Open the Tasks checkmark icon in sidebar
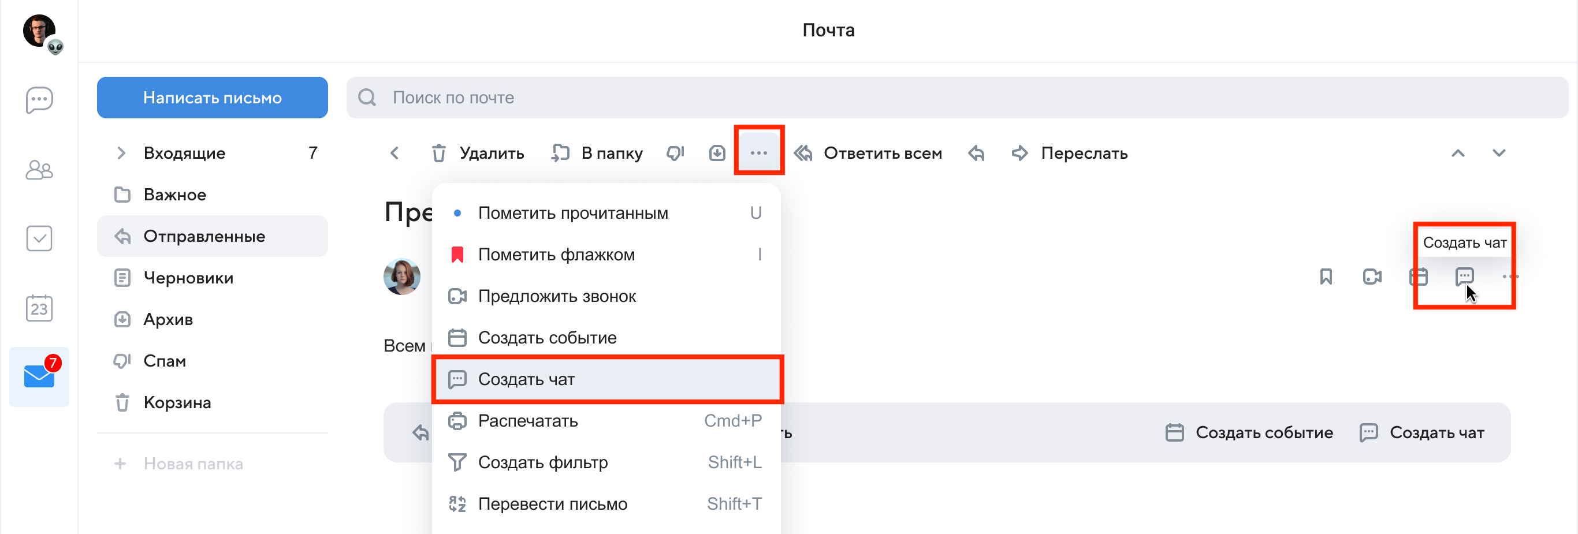 click(39, 238)
